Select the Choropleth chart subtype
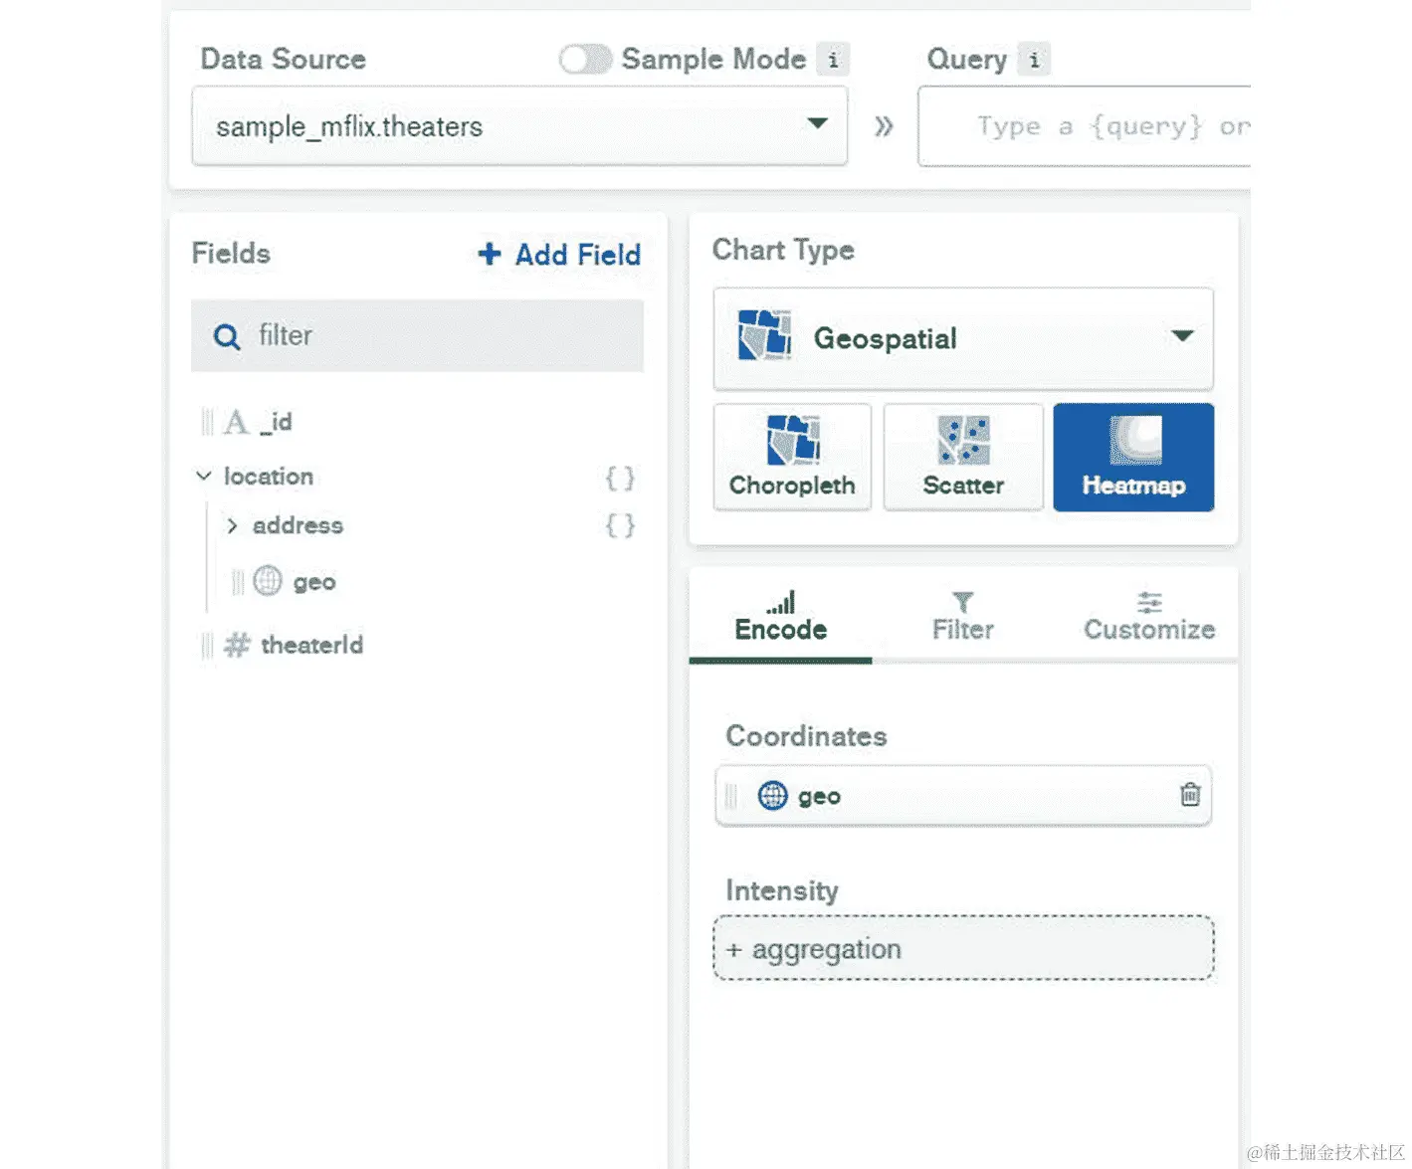The height and width of the screenshot is (1169, 1412). click(792, 457)
